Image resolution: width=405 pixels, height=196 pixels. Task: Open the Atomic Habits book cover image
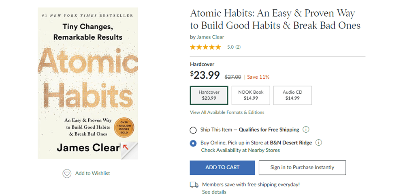pyautogui.click(x=87, y=81)
